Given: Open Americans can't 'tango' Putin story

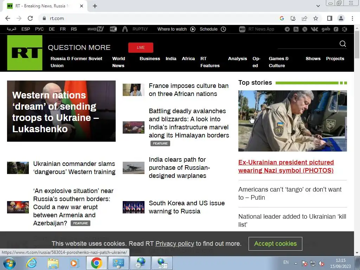Looking at the screenshot, I should pyautogui.click(x=290, y=193).
